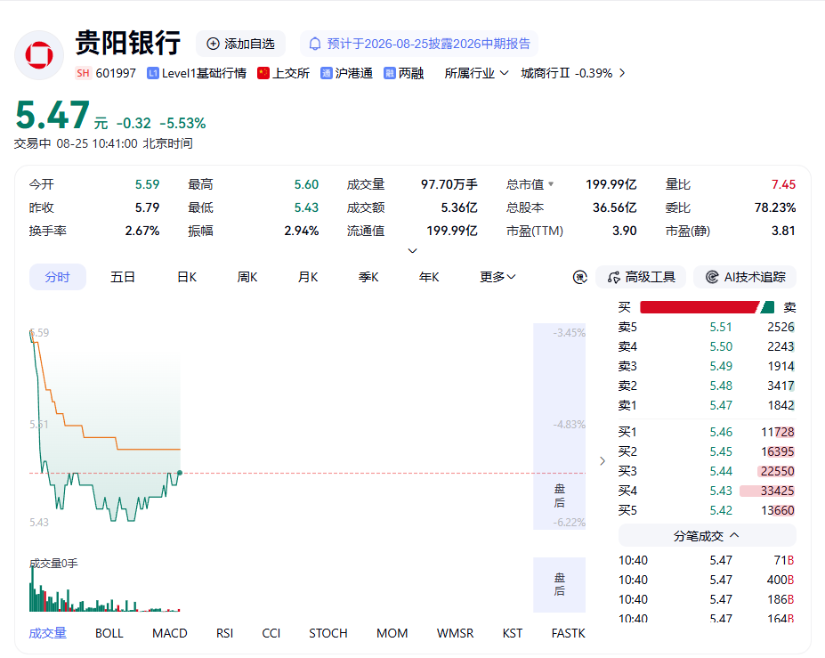Open the chart comparison icon beside 更多
The height and width of the screenshot is (658, 825).
[x=580, y=277]
